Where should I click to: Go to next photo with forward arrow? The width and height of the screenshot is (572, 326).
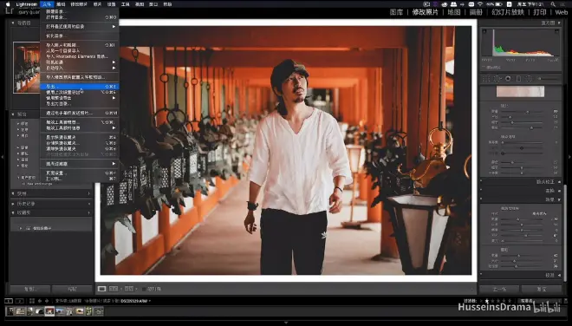click(46, 301)
